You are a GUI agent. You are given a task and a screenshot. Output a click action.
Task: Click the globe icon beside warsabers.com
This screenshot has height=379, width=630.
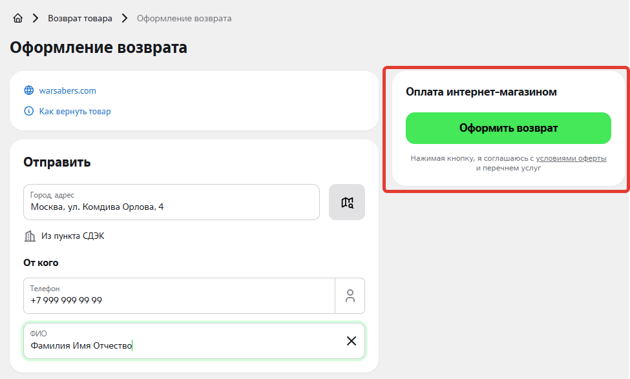tap(28, 90)
